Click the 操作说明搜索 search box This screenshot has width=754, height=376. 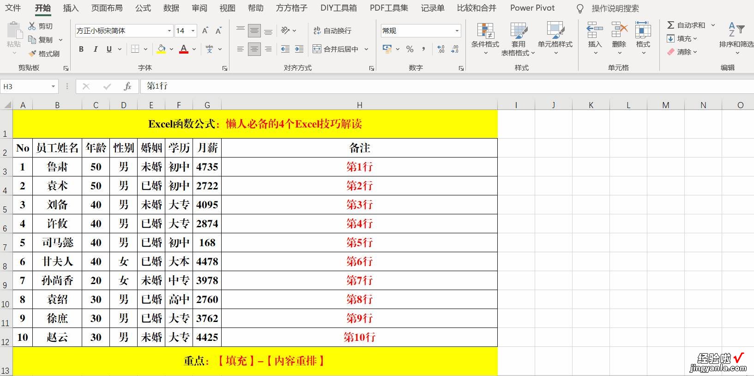pyautogui.click(x=615, y=8)
